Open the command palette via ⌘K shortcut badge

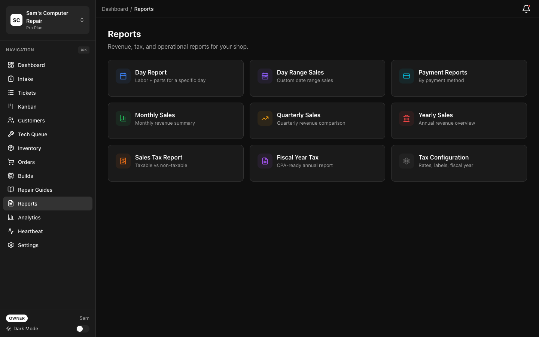pos(83,50)
